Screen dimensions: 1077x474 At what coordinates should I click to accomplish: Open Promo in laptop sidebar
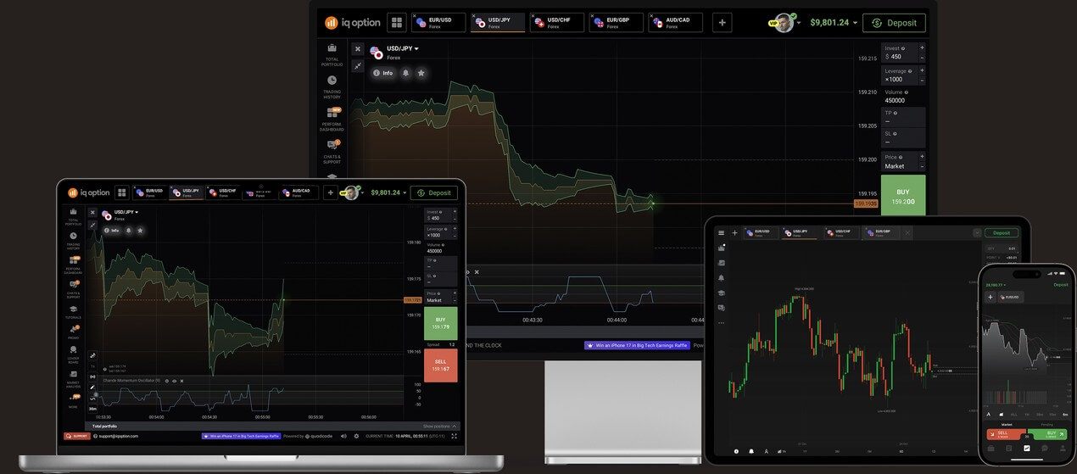(x=74, y=331)
